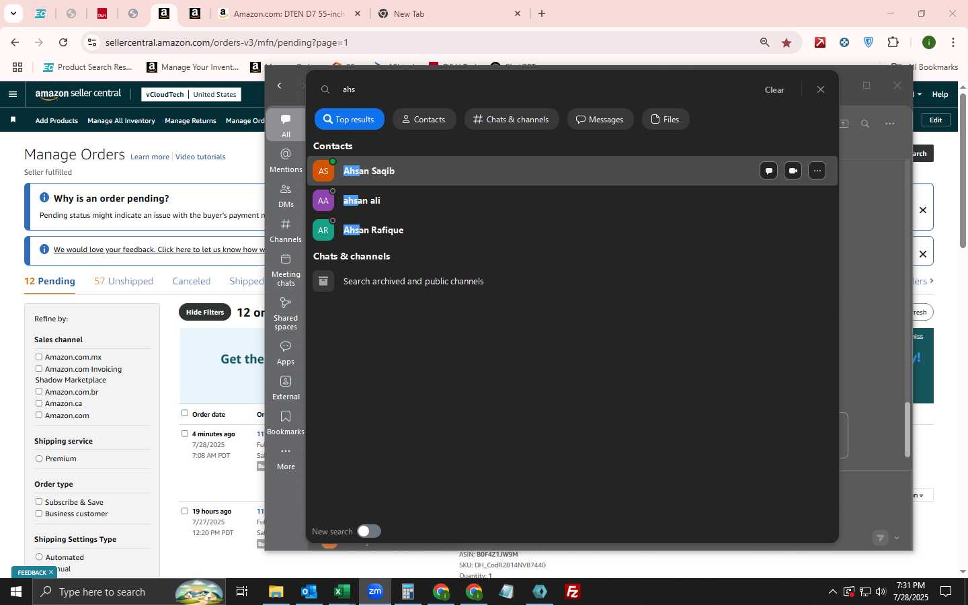Select the Contacts filter tab
Viewport: 968px width, 605px height.
point(424,120)
